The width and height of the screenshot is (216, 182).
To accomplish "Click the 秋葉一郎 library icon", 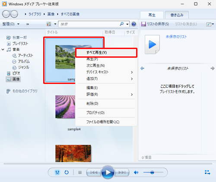I will (9, 37).
